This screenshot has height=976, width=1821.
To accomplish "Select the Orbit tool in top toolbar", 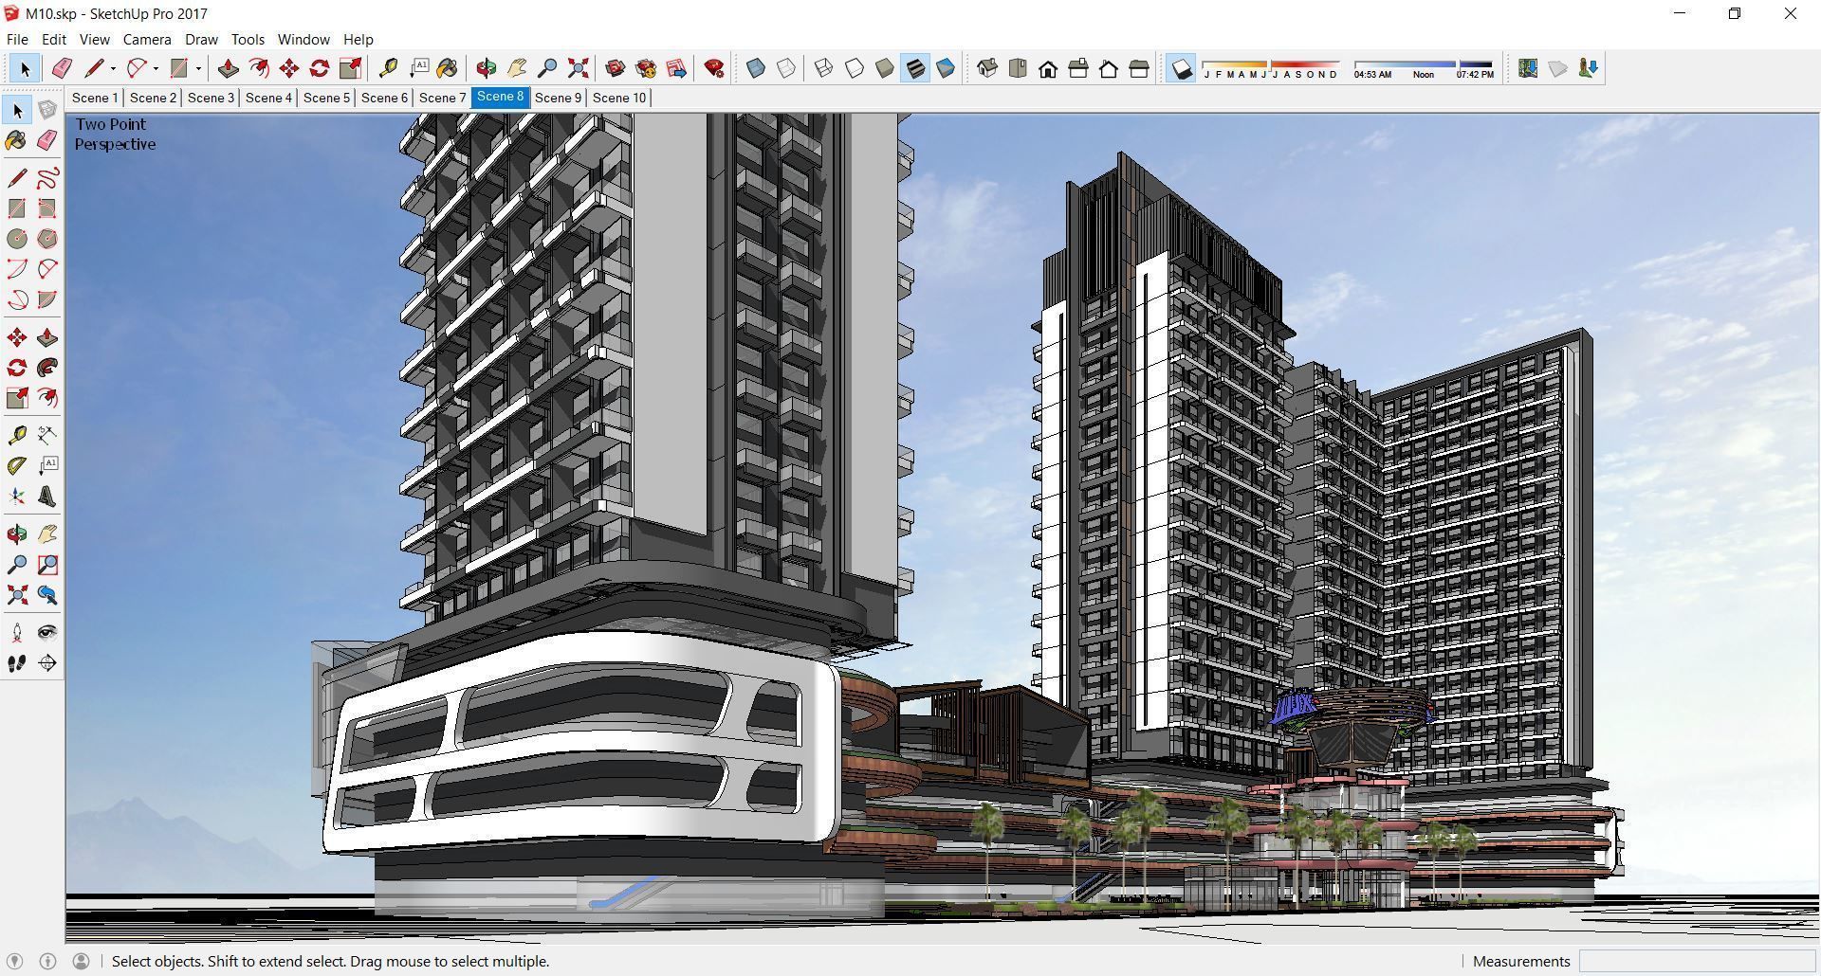I will coord(487,68).
